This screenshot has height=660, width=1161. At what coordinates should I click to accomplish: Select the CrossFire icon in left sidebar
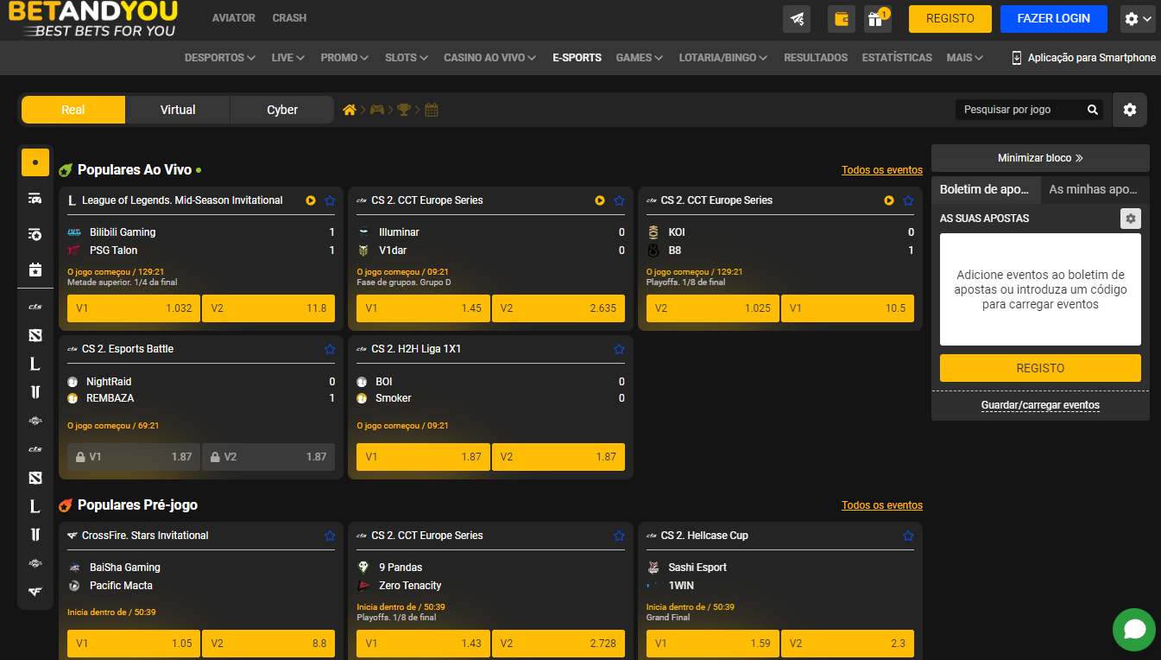(35, 592)
